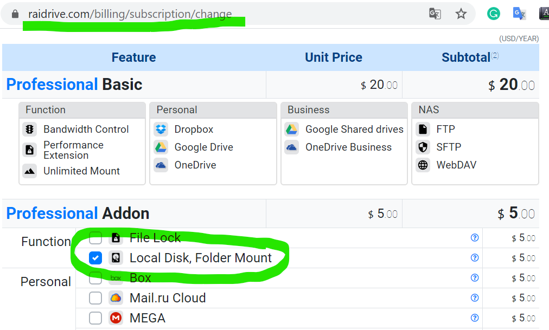Open help for File Lock addon
The width and height of the screenshot is (549, 330).
475,238
